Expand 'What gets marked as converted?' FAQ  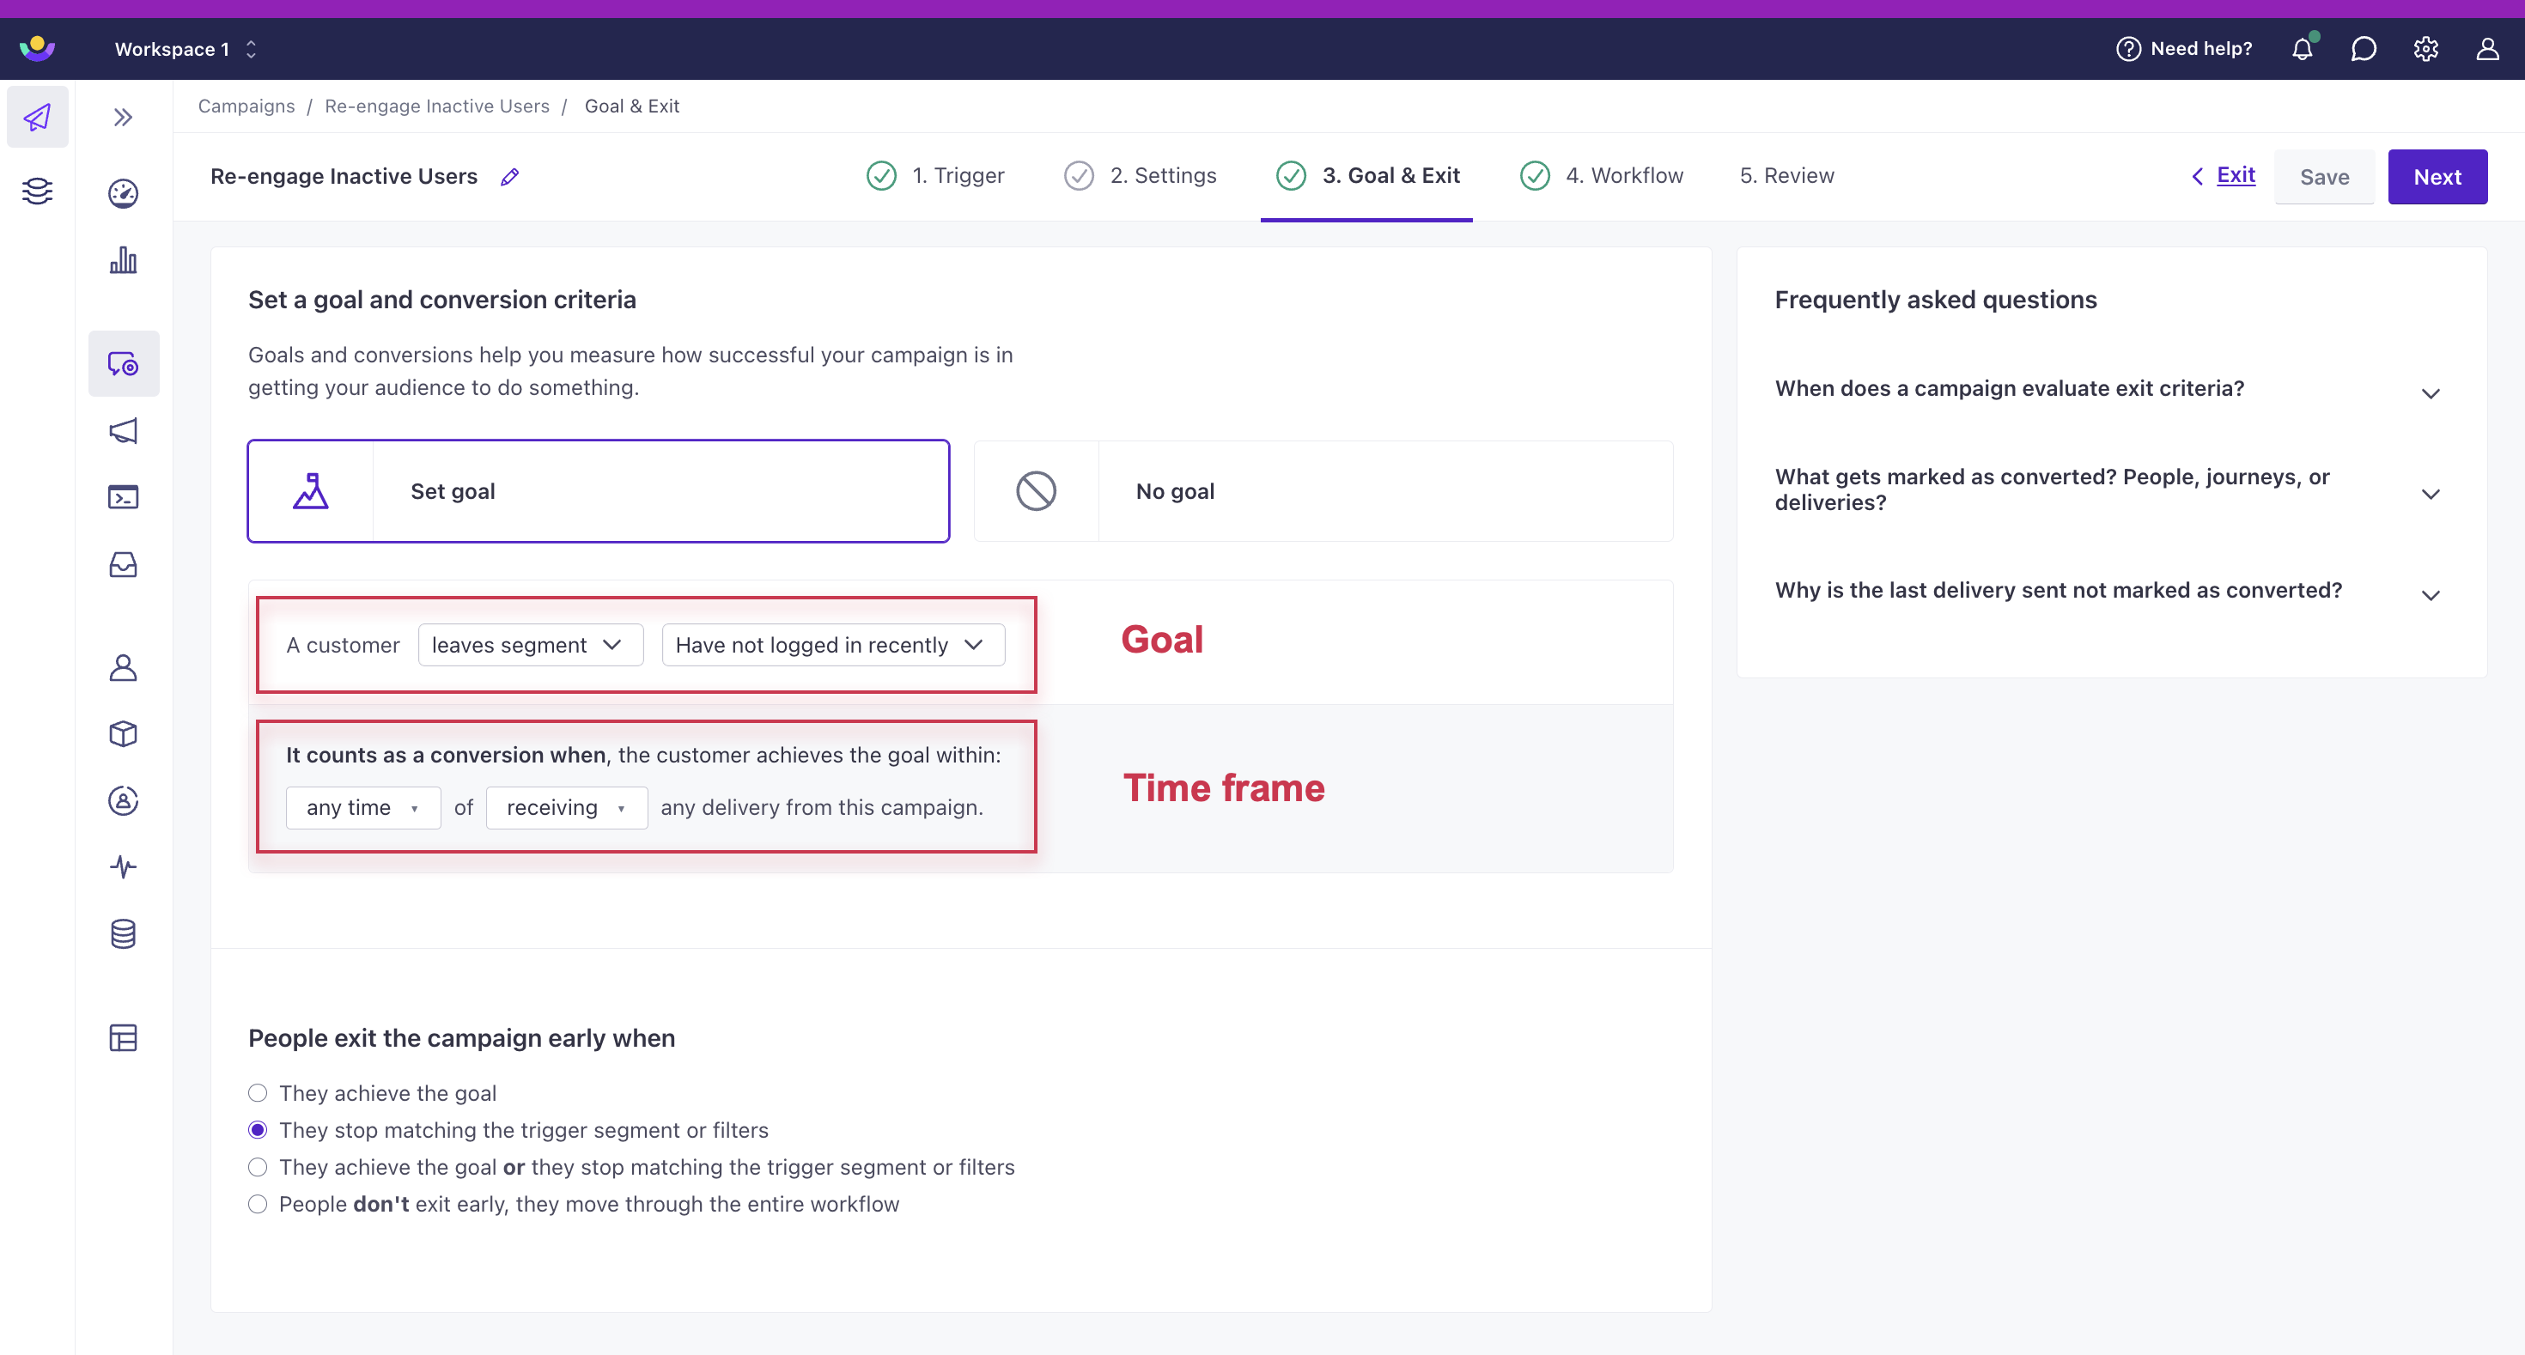coord(2109,489)
